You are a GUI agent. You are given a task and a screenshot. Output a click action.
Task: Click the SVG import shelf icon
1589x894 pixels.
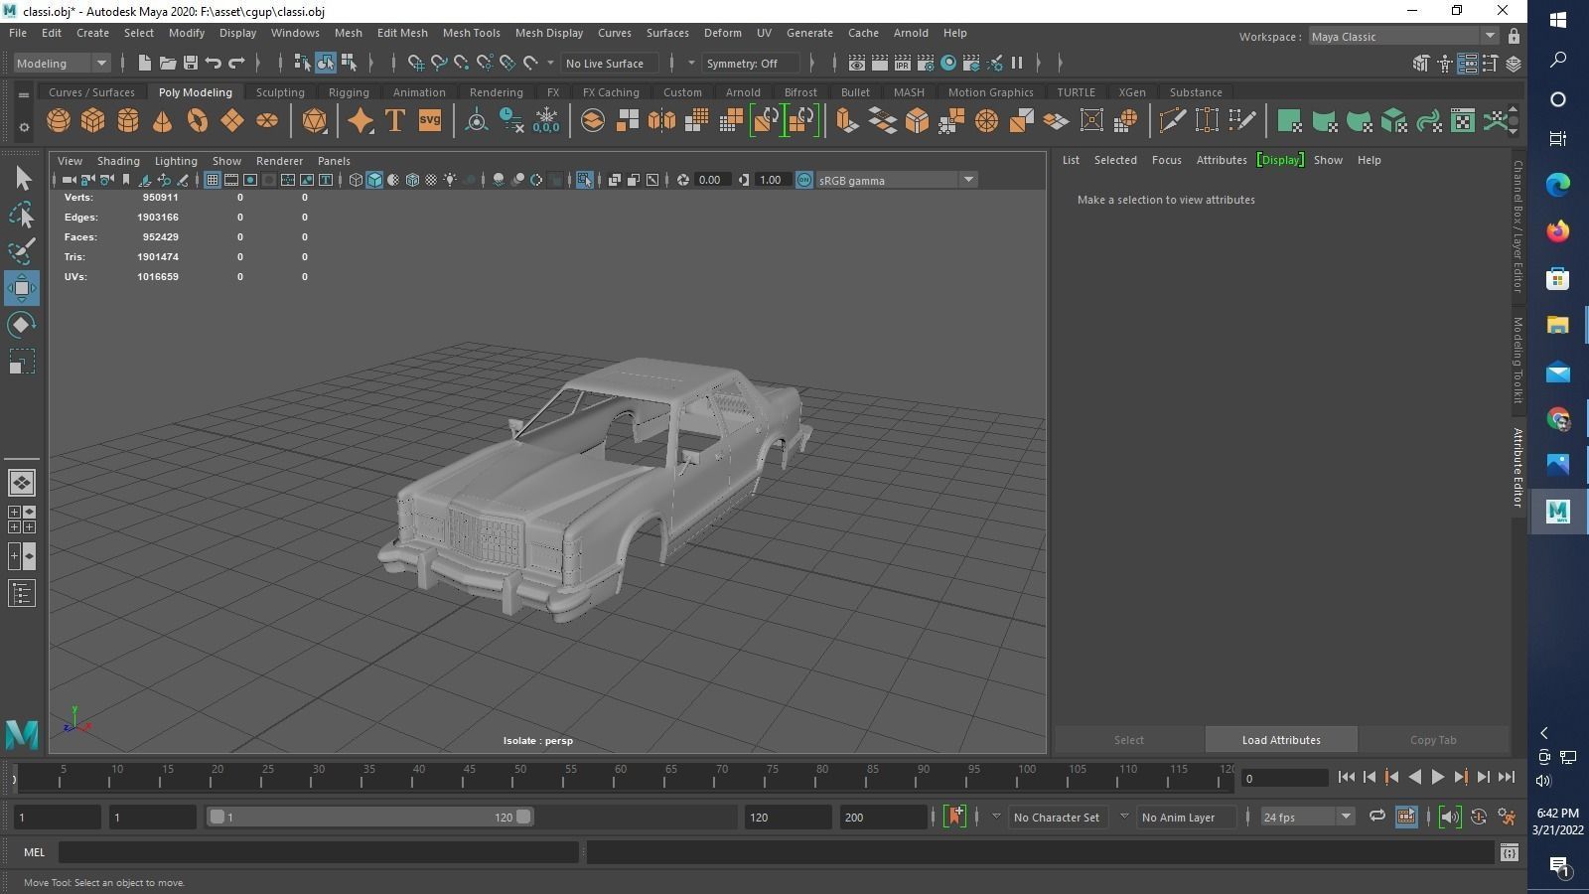[x=429, y=121]
